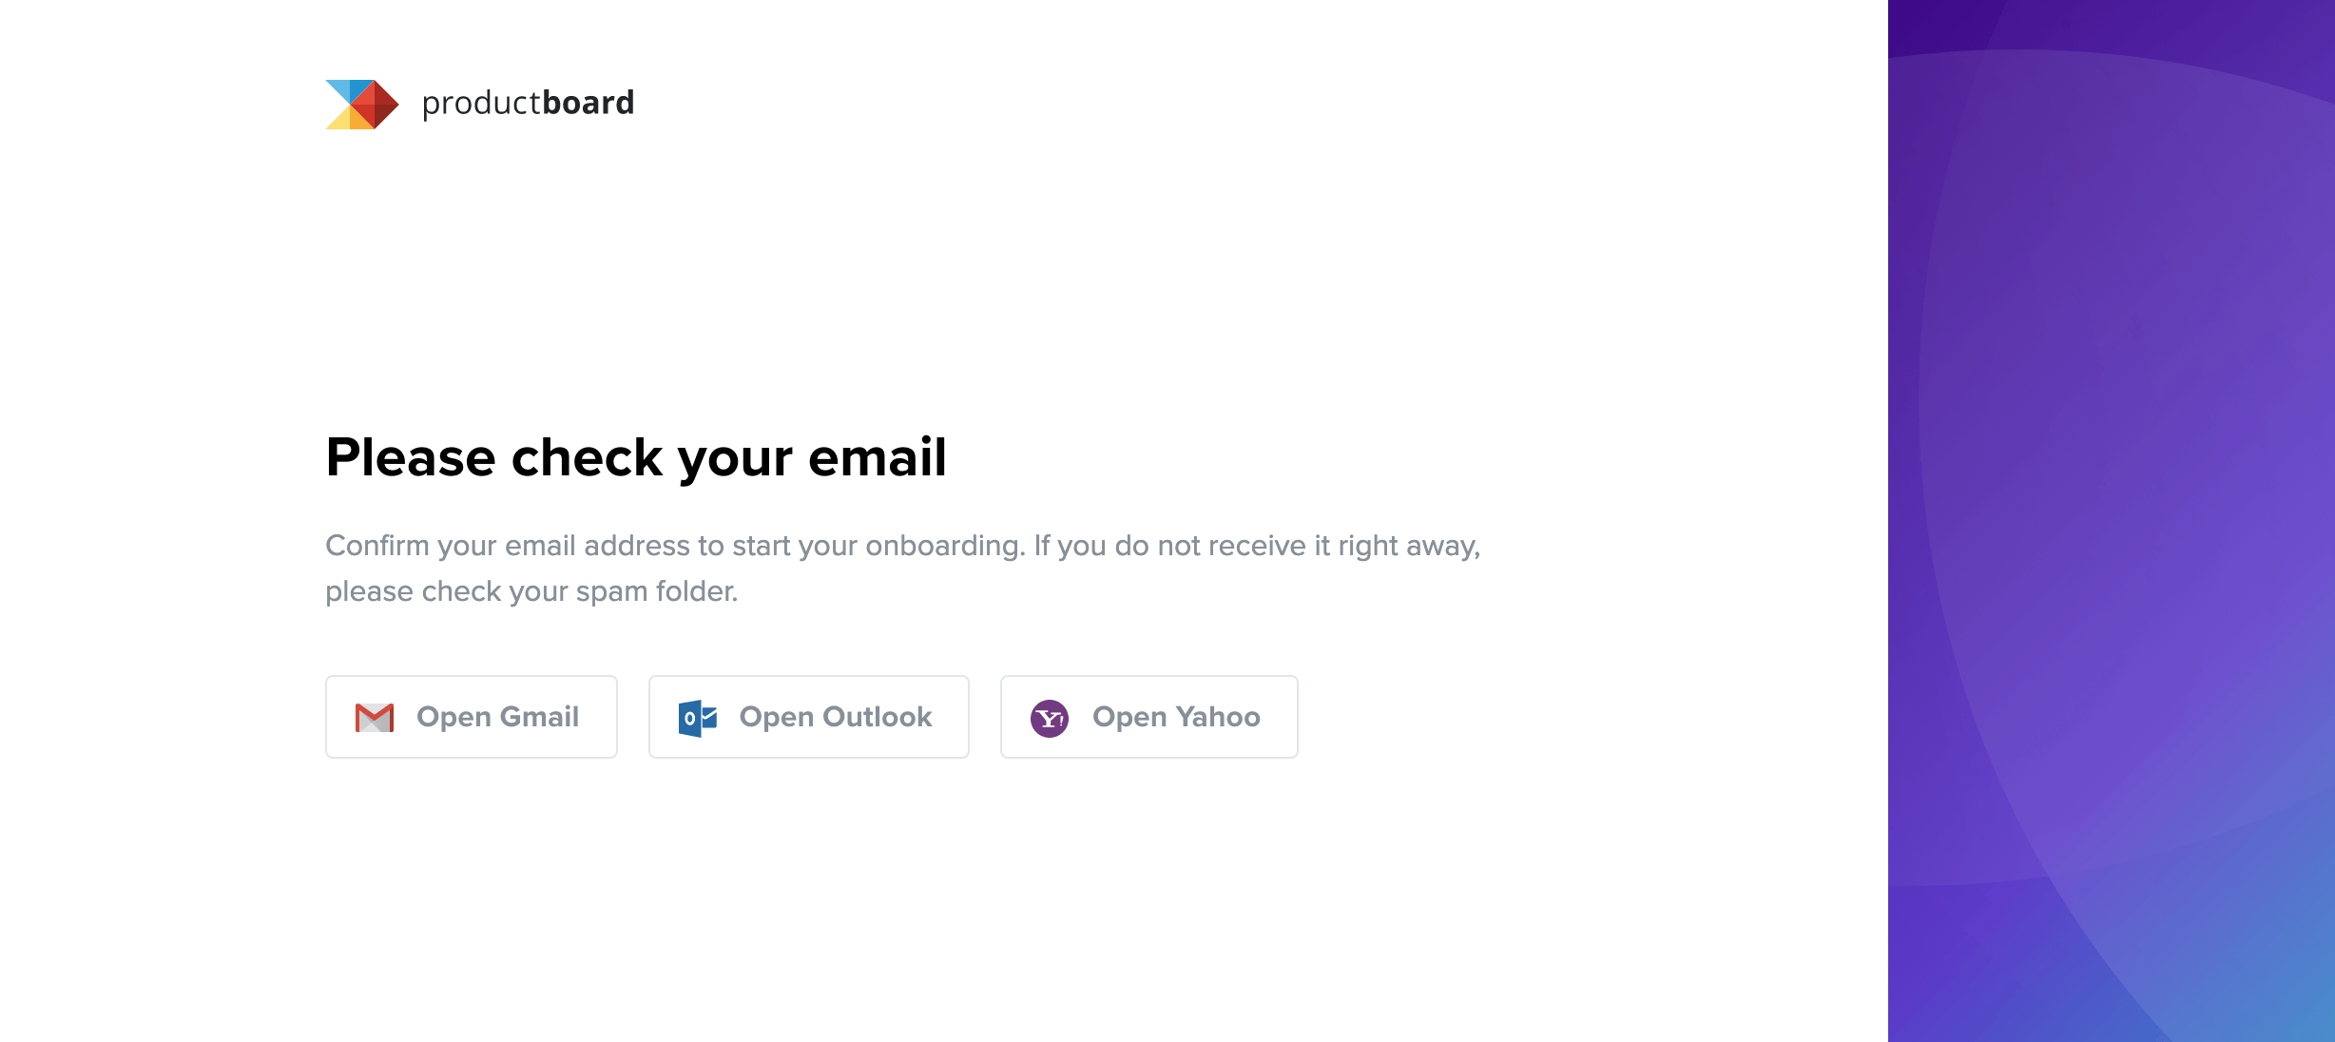Select the blue Outlook mail icon
The width and height of the screenshot is (2335, 1042).
click(x=697, y=717)
